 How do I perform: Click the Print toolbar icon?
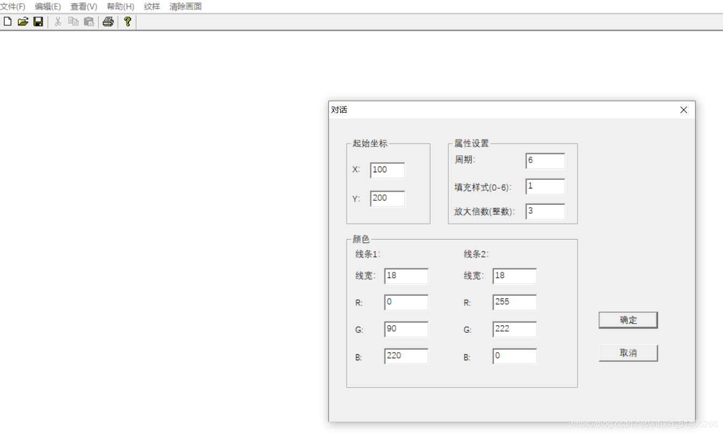click(108, 22)
